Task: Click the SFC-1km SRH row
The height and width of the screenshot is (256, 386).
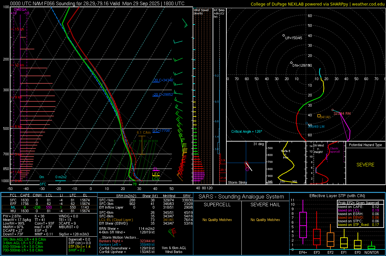Action: [x=146, y=200]
